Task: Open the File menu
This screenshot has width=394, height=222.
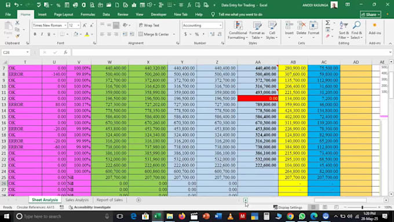Action: tap(8, 14)
